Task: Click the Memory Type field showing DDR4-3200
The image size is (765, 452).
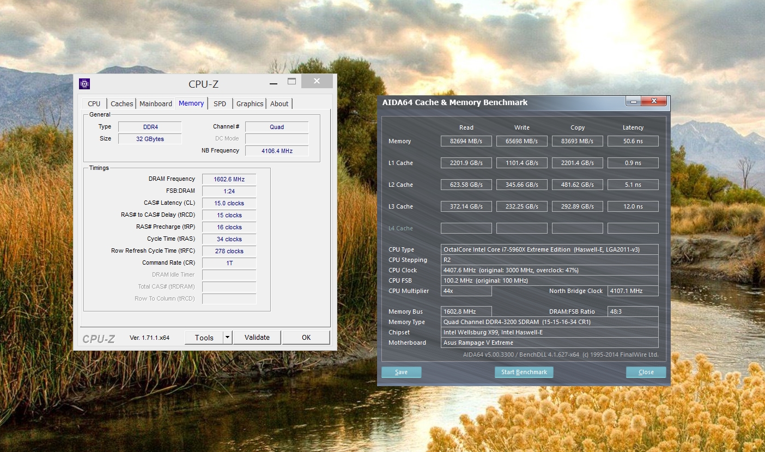Action: [550, 322]
